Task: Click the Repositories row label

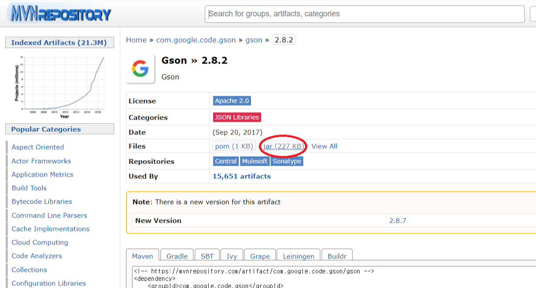Action: (151, 161)
